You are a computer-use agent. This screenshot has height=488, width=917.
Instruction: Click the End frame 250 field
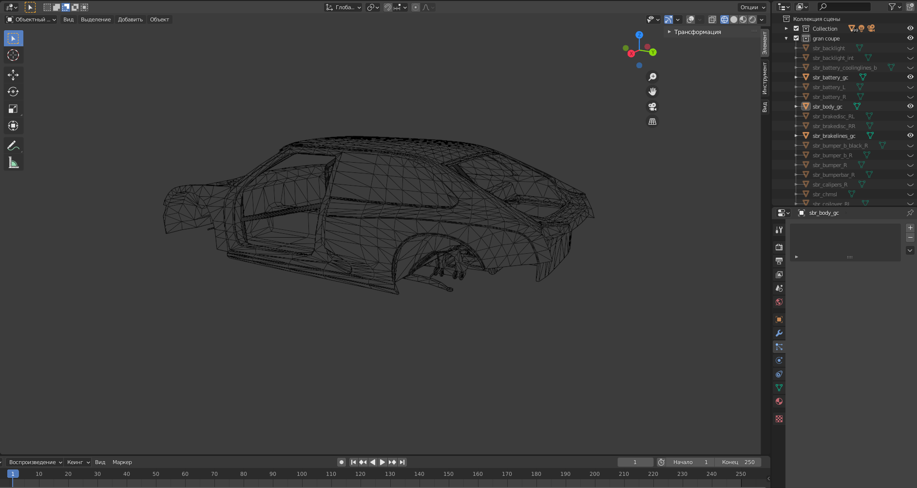(x=738, y=462)
